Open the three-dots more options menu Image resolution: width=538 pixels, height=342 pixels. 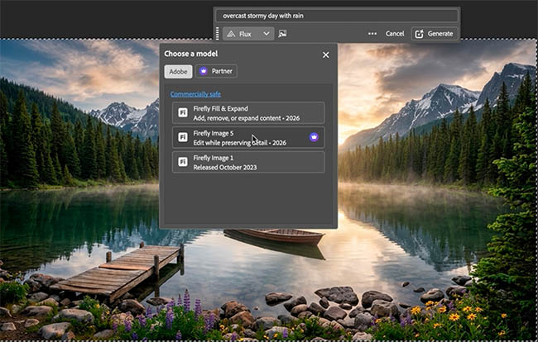point(372,34)
